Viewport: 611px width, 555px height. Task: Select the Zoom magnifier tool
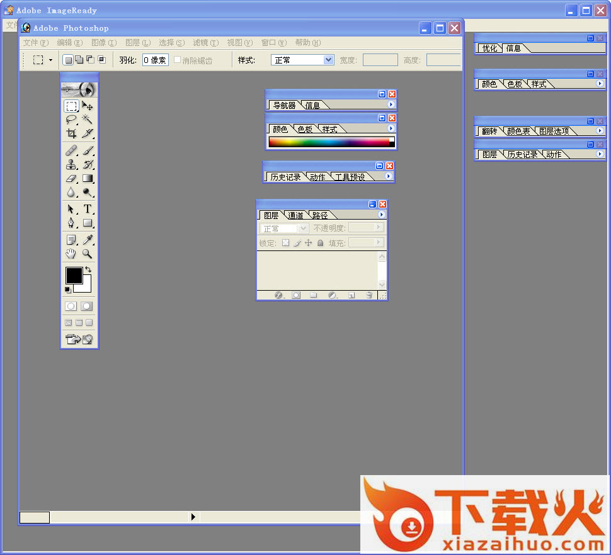tap(88, 254)
